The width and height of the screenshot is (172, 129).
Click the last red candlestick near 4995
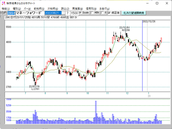[x=161, y=40]
